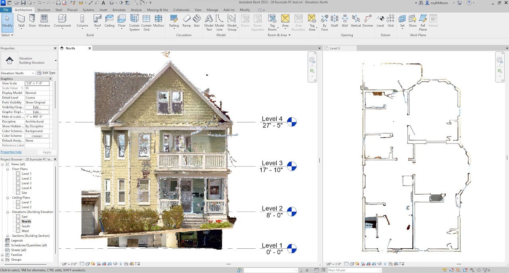Screen dimensions: 509x273
Task: Click the Dormer opening tool
Action: tap(368, 21)
